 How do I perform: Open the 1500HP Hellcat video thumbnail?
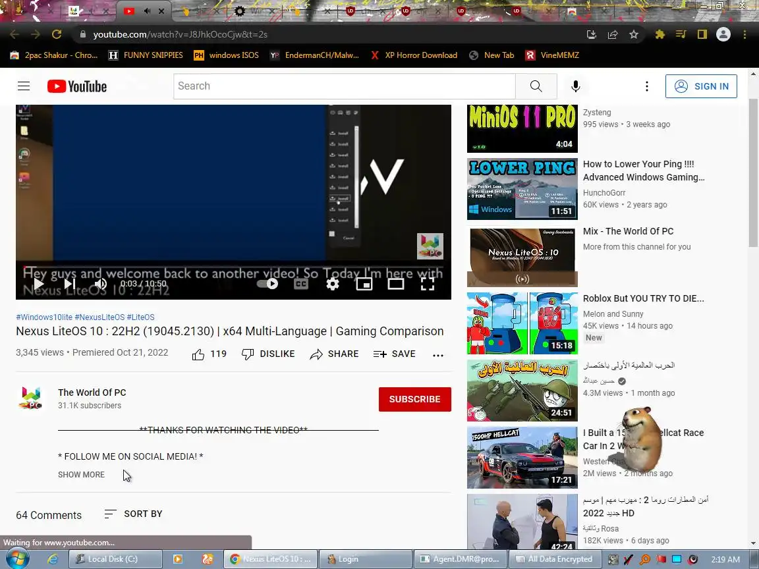pos(522,458)
